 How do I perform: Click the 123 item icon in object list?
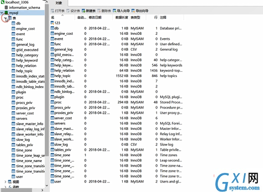[x=52, y=23]
